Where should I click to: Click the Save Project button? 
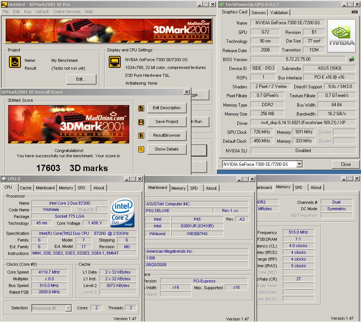pyautogui.click(x=167, y=121)
